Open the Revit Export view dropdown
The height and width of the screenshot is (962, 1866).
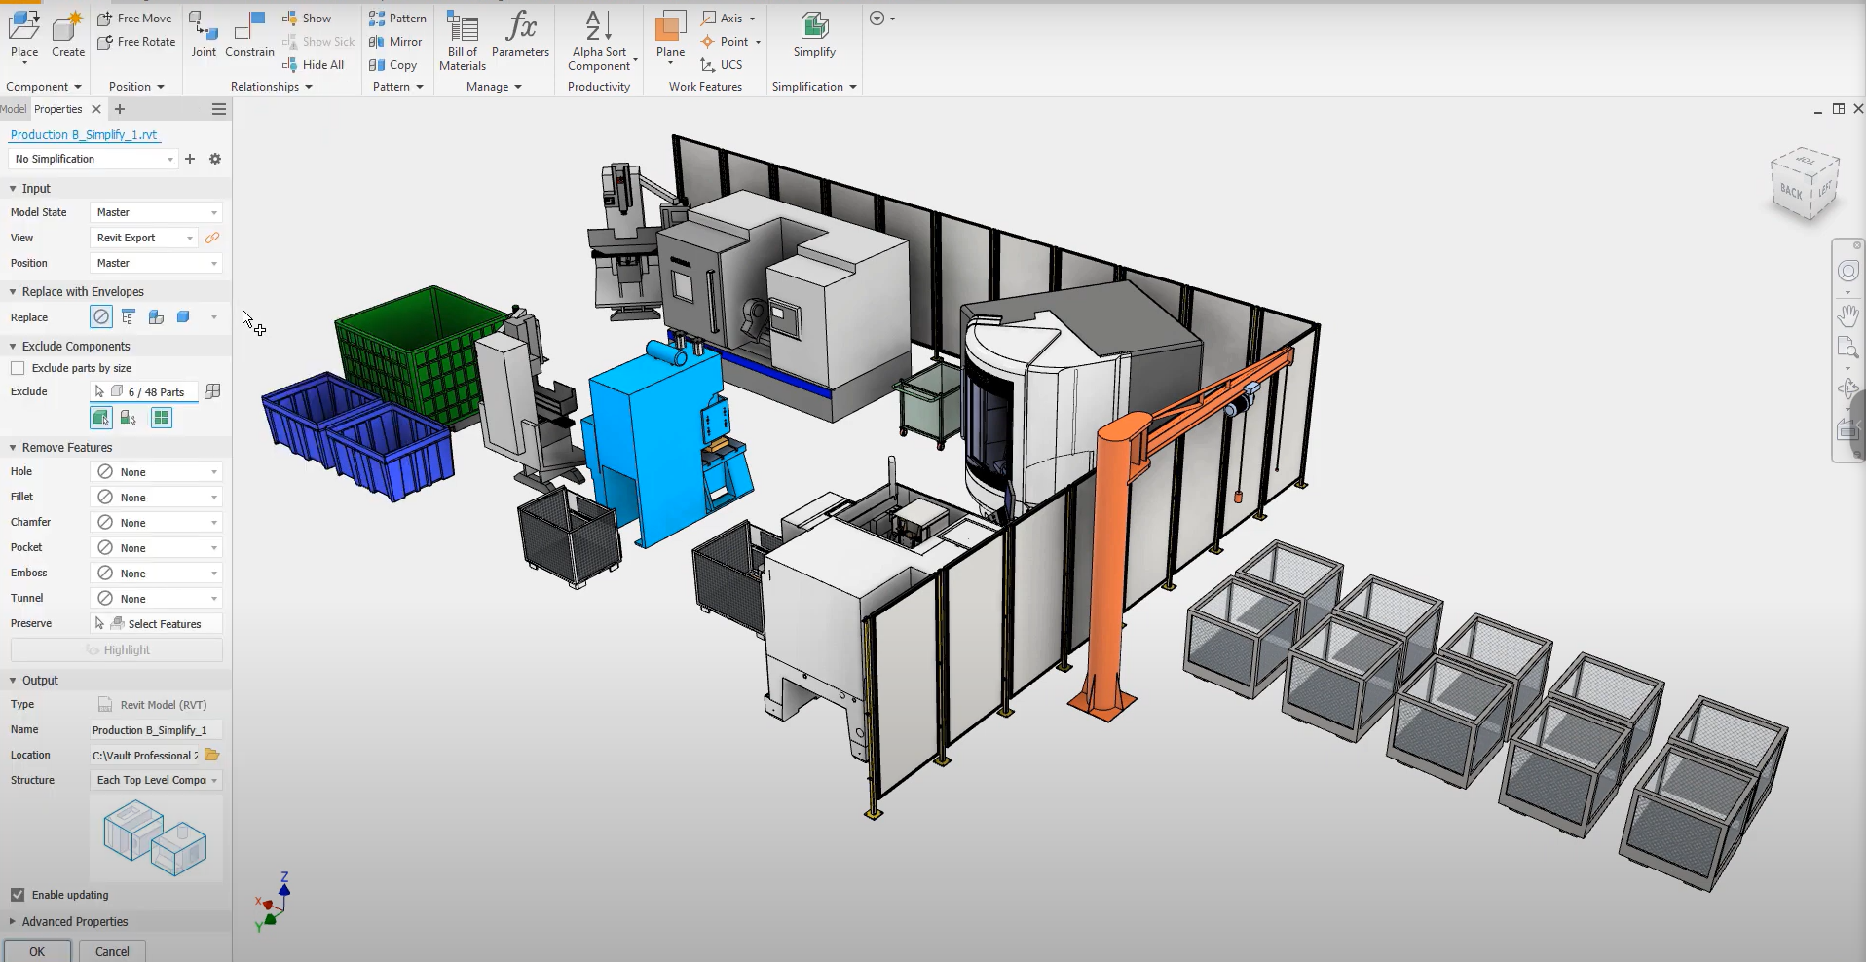click(144, 238)
